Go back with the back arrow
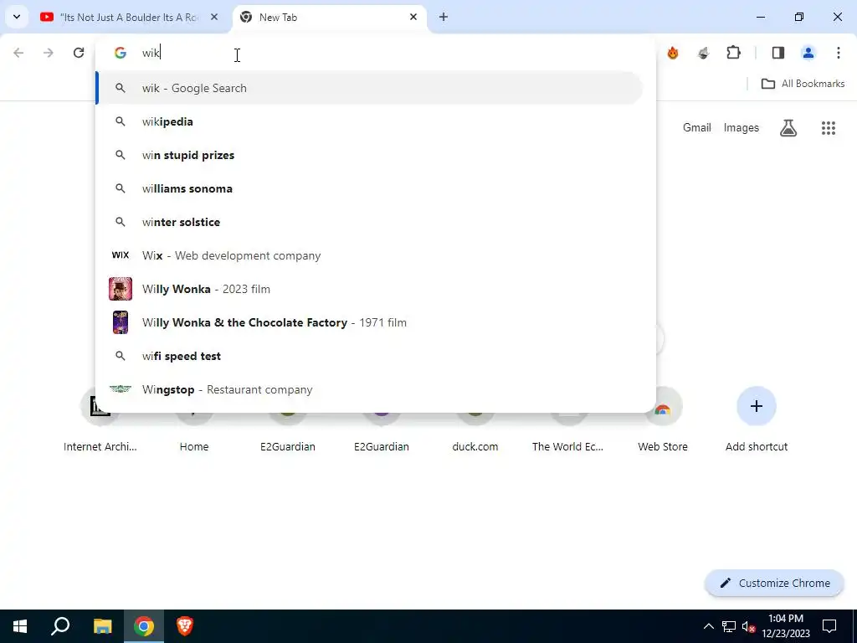Screen dimensions: 857x643 point(18,53)
